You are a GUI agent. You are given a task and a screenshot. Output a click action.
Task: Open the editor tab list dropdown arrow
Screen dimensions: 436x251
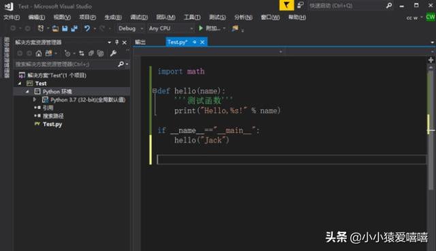pos(433,42)
